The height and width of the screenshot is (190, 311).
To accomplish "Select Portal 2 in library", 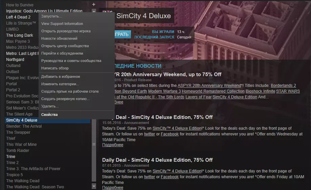I will click(x=13, y=90).
